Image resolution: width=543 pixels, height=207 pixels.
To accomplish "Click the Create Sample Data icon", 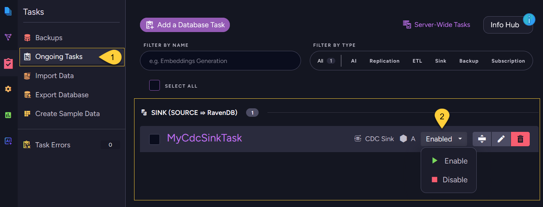I will coord(27,113).
